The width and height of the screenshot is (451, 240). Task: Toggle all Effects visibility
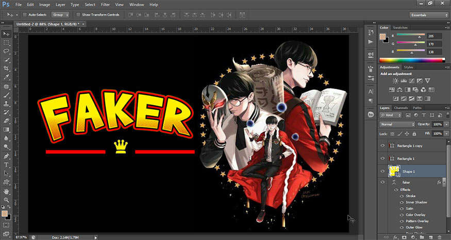pyautogui.click(x=396, y=190)
